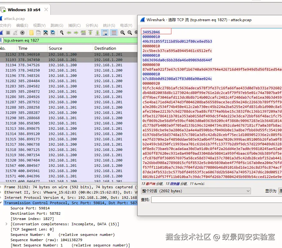
Task: Select packet 31193 in the list
Action: point(69,60)
